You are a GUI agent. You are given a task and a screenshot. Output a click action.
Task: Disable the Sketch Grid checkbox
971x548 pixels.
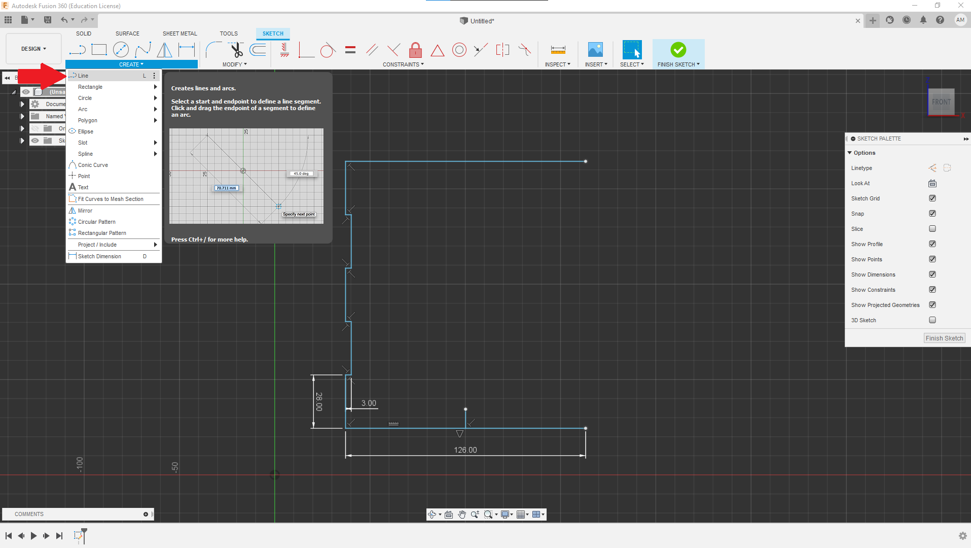click(x=932, y=198)
